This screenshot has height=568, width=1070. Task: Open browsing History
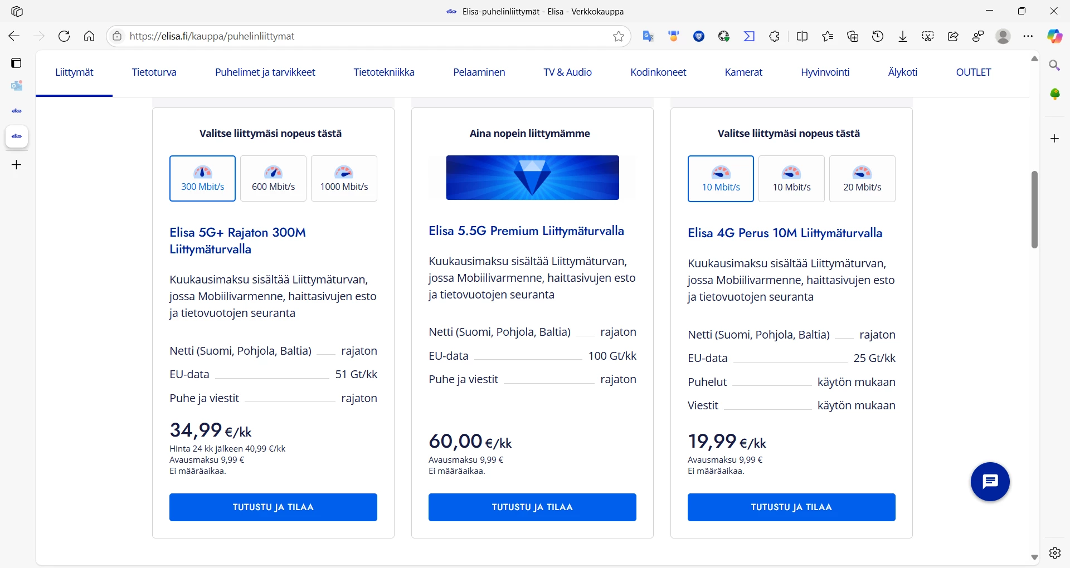click(878, 36)
